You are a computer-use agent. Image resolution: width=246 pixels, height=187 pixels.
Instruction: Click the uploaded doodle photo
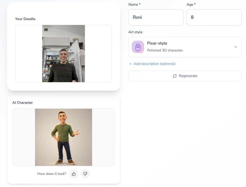pyautogui.click(x=64, y=54)
